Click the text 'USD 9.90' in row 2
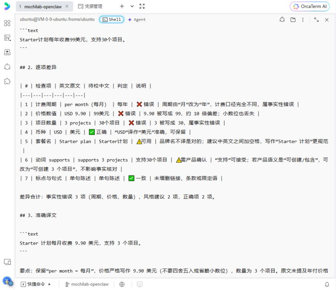The width and height of the screenshot is (336, 290). point(75,113)
